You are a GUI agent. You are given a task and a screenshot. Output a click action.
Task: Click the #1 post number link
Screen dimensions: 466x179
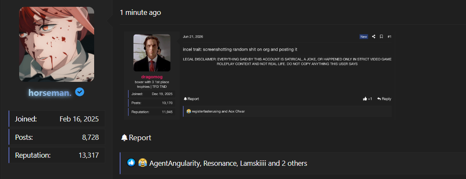point(389,37)
